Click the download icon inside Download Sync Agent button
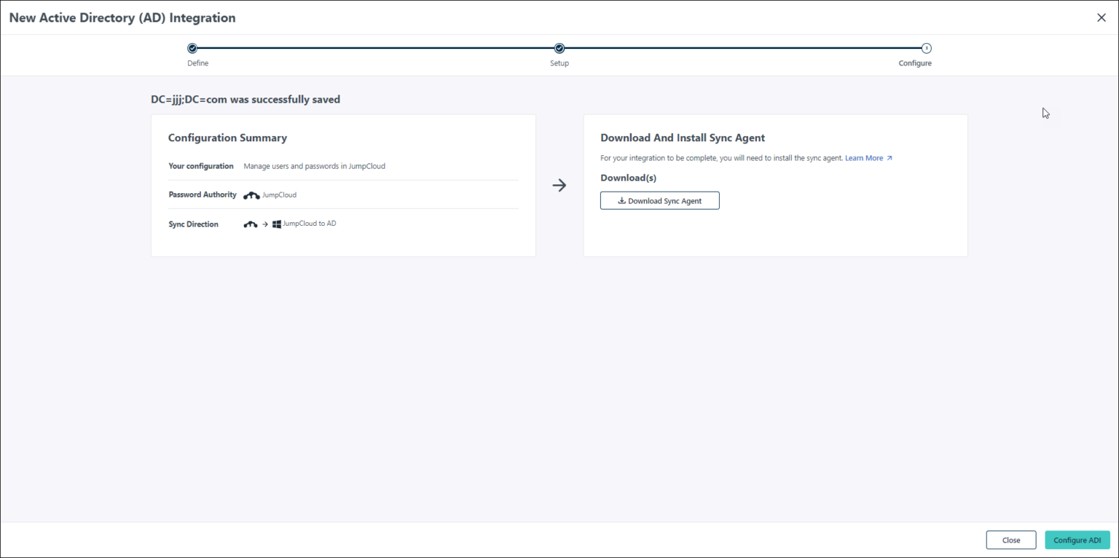Screen dimensions: 1119x558 coord(621,200)
